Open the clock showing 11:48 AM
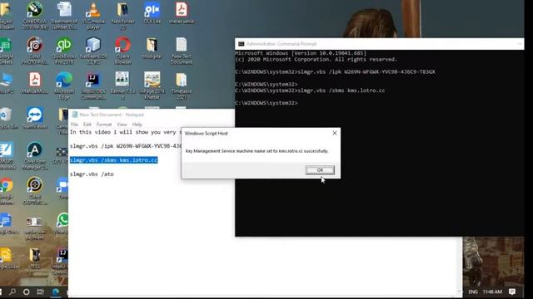 tap(492, 292)
